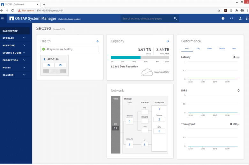This screenshot has height=165, width=249.
Task: Open the NVMe/FC ports count 8
Action: coord(129,145)
